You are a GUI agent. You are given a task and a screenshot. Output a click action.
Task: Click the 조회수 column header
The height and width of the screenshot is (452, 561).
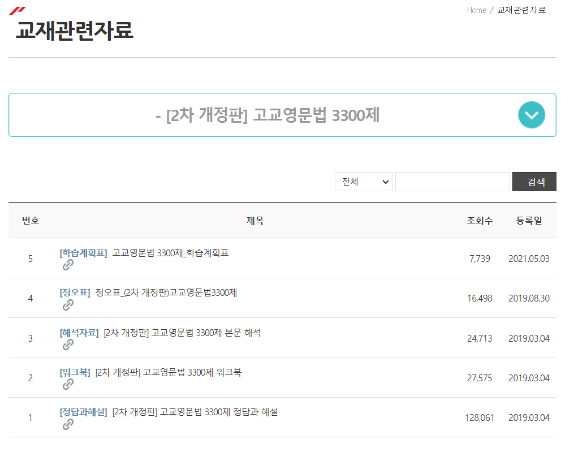point(480,221)
